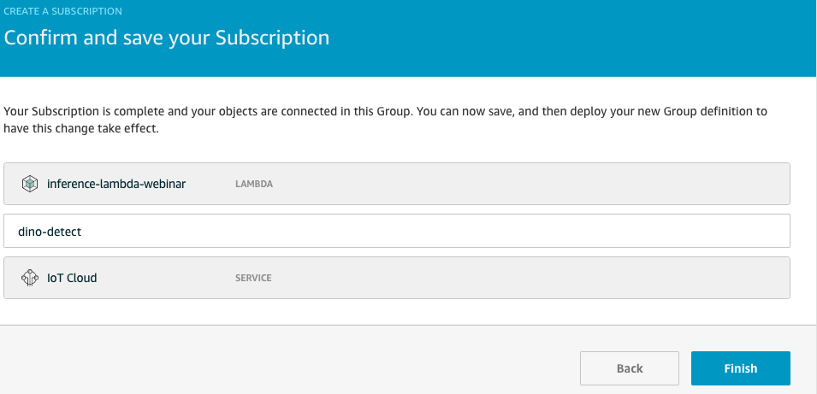Click the SERVICE type label
The image size is (817, 394).
(253, 278)
